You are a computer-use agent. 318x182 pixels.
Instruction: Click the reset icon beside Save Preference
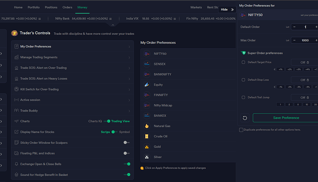pyautogui.click(x=245, y=118)
